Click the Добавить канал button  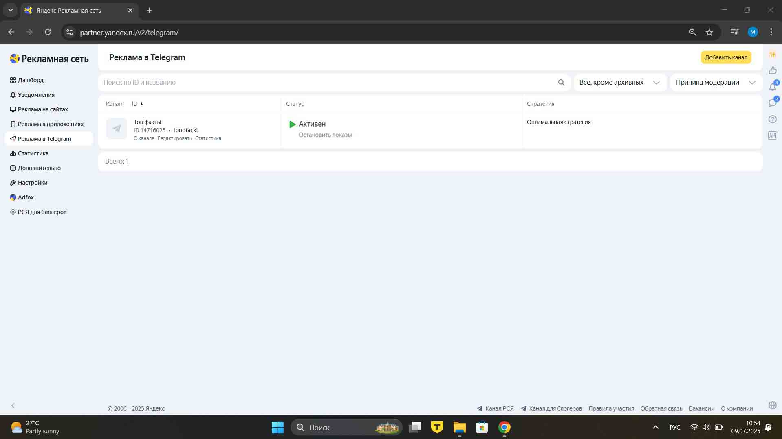coord(726,57)
